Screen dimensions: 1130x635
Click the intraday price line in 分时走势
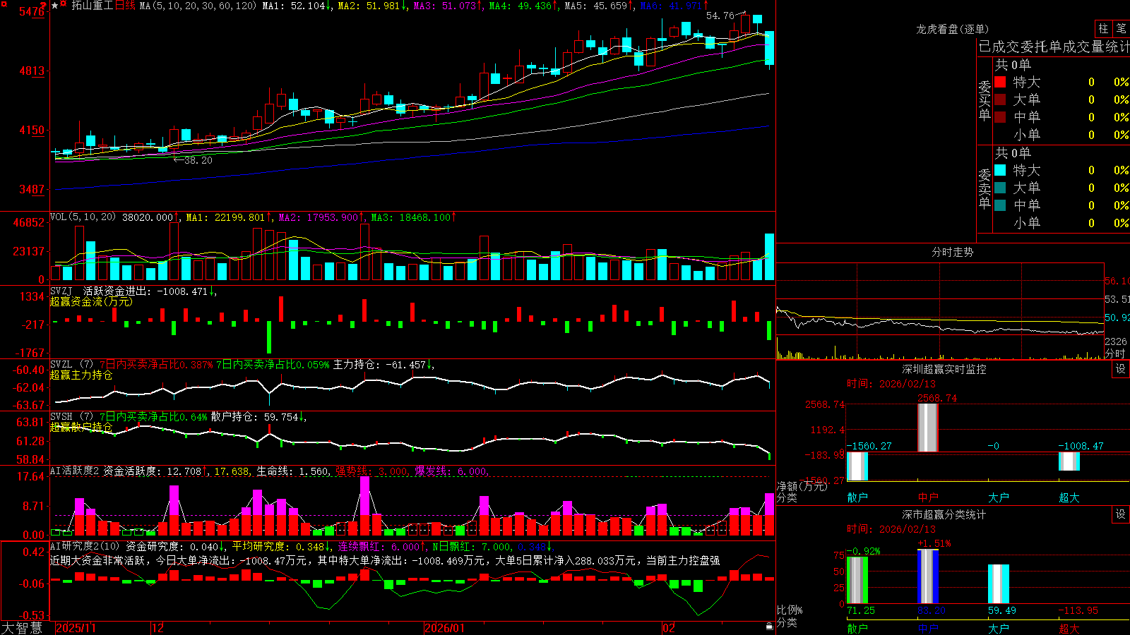click(939, 323)
